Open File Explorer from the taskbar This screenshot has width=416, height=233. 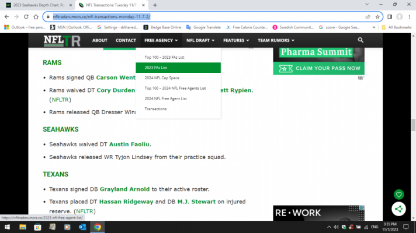pyautogui.click(x=23, y=227)
